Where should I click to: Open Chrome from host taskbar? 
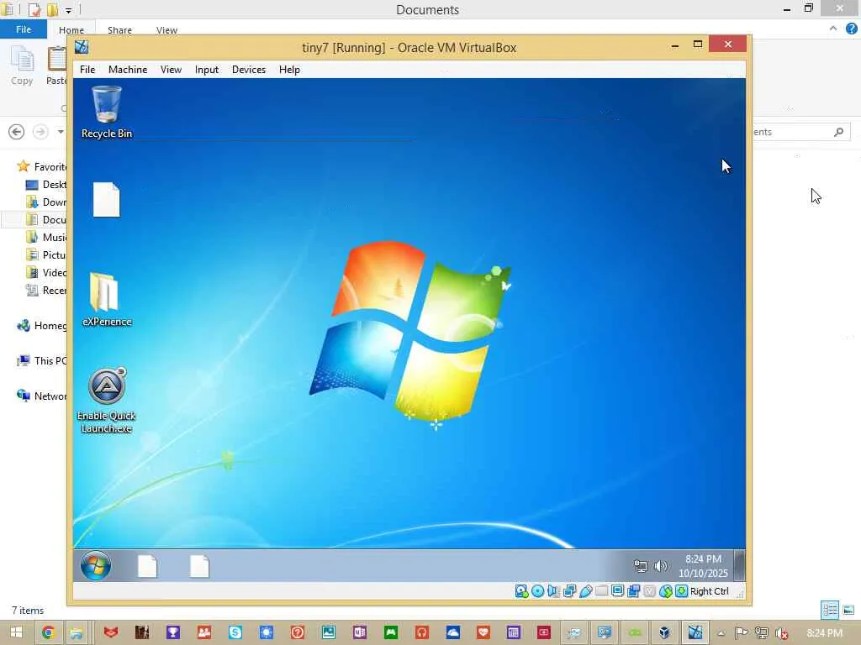[x=48, y=633]
